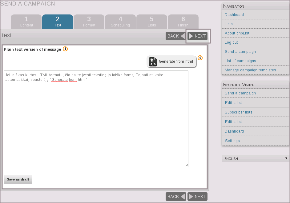The width and height of the screenshot is (290, 203).
Task: Open the language dropdown showing ENGLISH
Action: [255, 159]
